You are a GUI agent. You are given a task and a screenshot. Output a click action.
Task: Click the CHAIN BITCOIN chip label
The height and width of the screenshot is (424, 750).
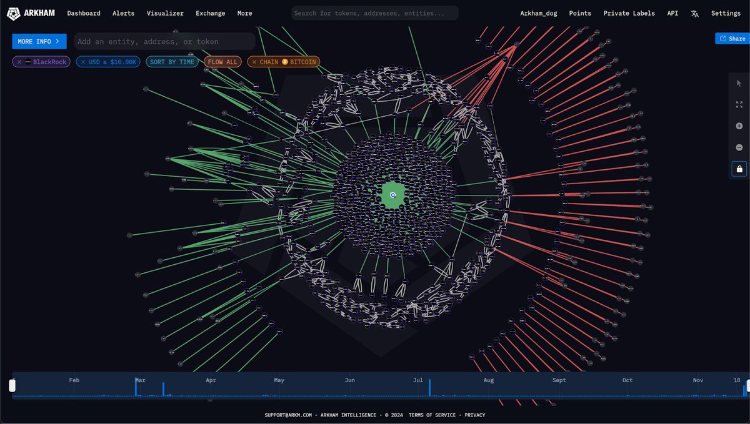289,62
